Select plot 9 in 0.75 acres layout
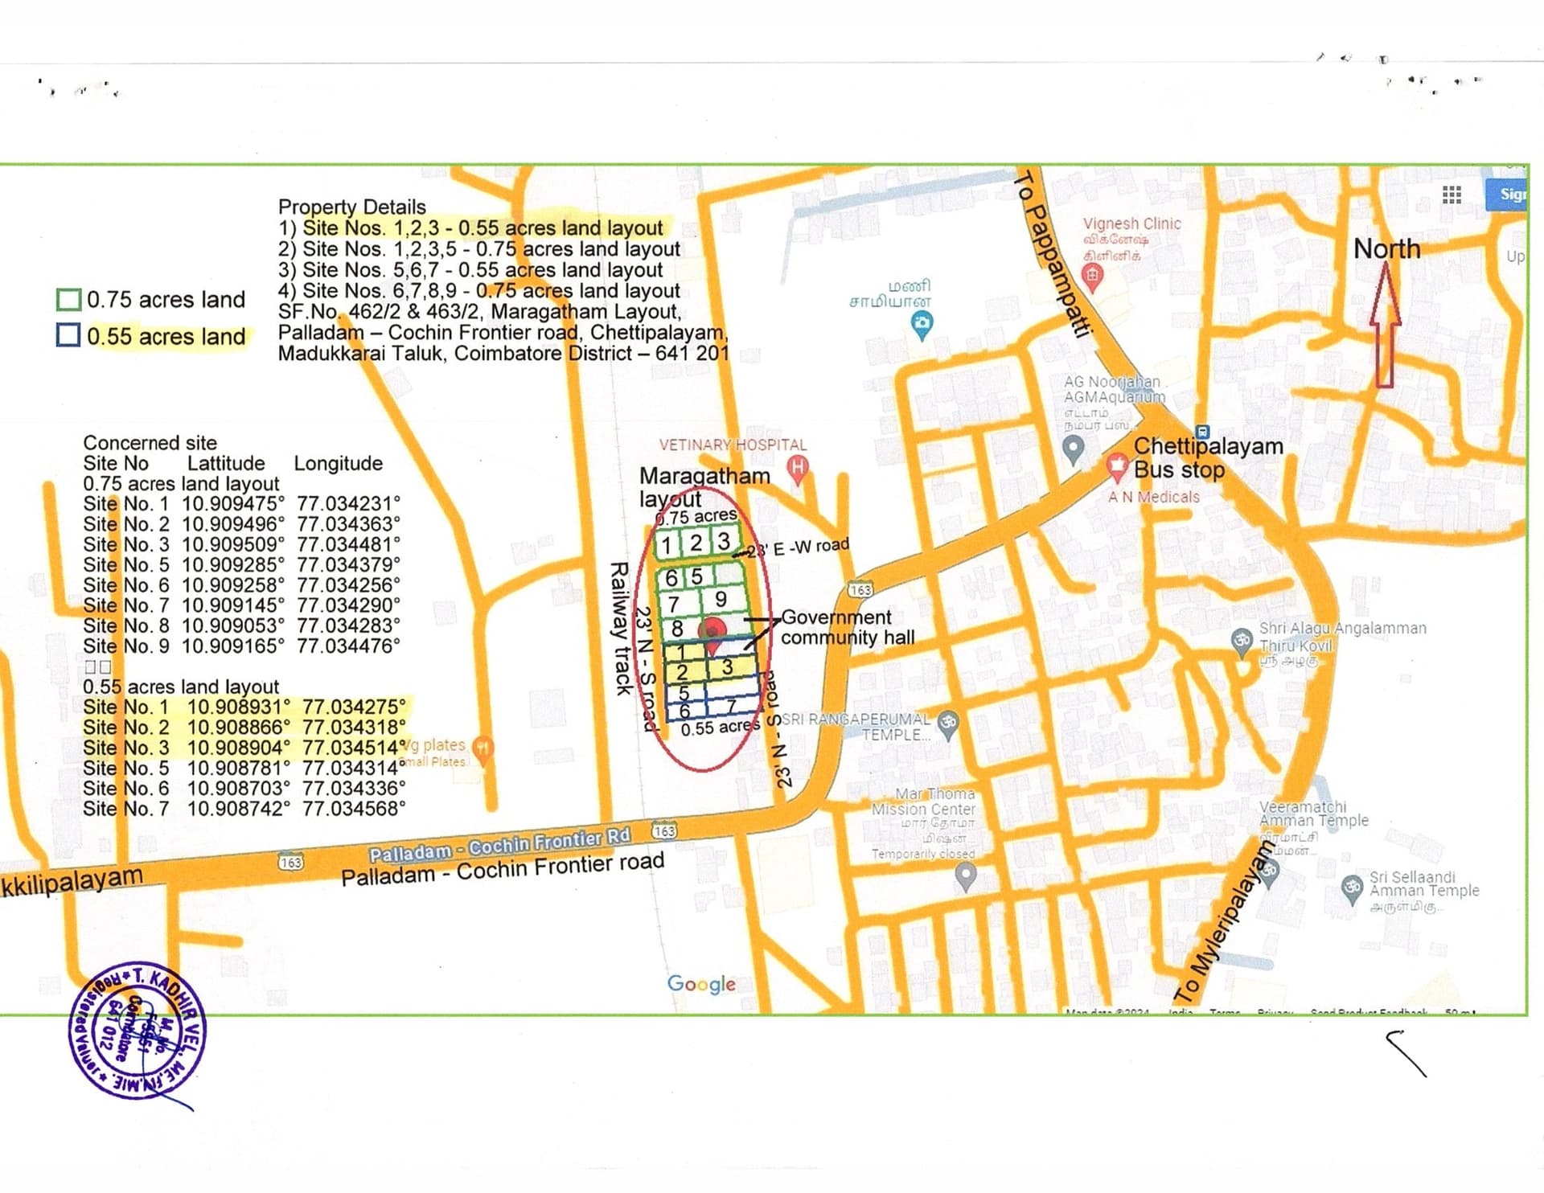This screenshot has height=1193, width=1544. pos(721,600)
